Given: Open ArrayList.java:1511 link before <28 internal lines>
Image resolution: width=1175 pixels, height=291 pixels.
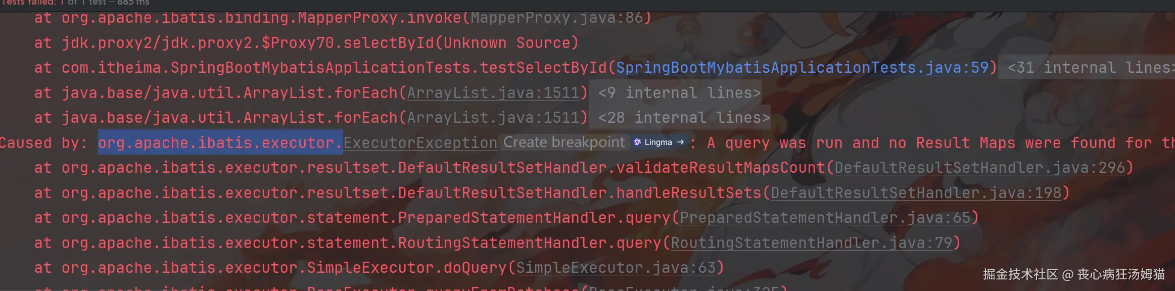Looking at the screenshot, I should [x=493, y=118].
